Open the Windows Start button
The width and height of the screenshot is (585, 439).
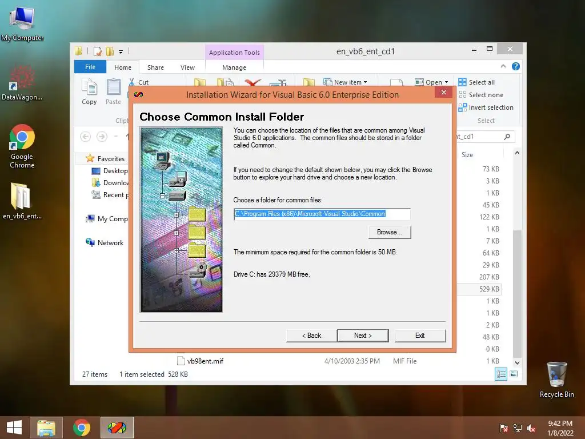coord(14,428)
